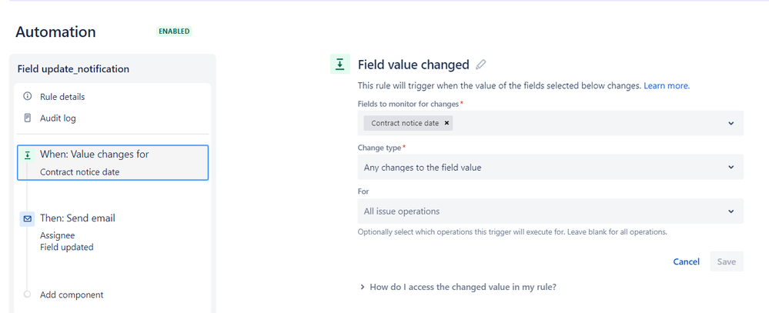769x313 pixels.
Task: Click the ENABLED status badge
Action: click(174, 32)
